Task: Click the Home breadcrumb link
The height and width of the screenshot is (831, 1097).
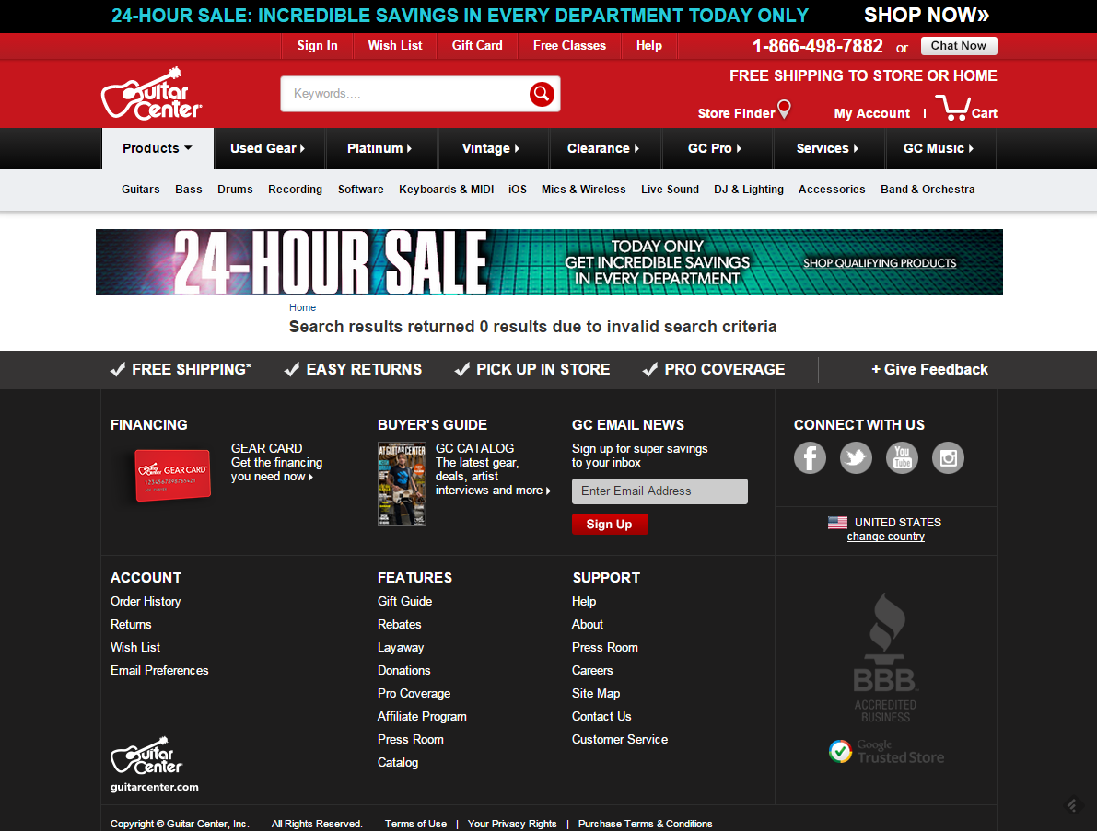Action: coord(302,307)
